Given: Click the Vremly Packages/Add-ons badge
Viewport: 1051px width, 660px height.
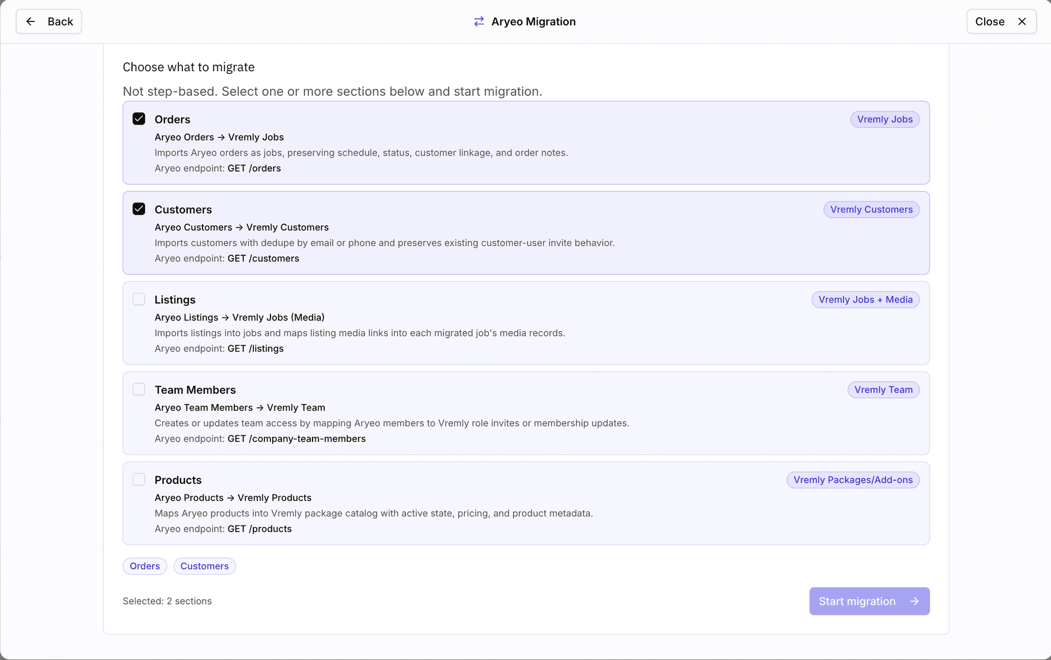Looking at the screenshot, I should click(853, 480).
